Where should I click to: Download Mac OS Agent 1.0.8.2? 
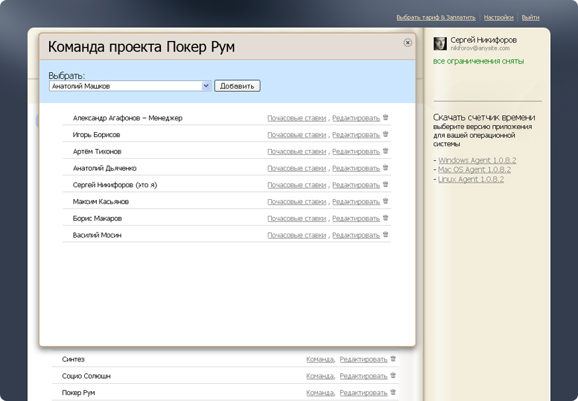474,170
